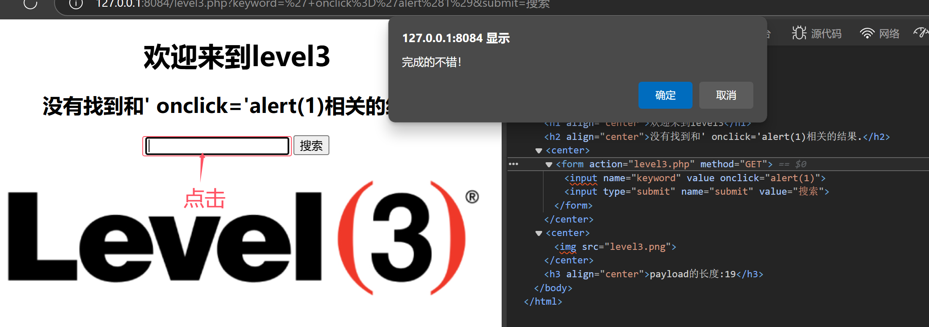Select the closing </body> tag row
The width and height of the screenshot is (929, 327).
pos(553,288)
